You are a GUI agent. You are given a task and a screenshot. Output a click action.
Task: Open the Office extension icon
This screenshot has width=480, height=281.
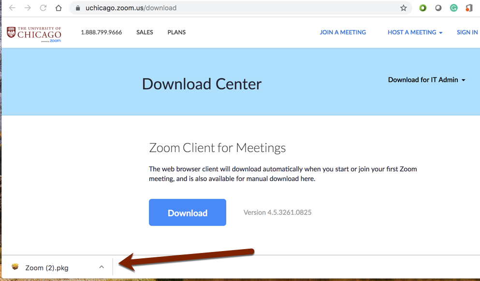pos(469,8)
